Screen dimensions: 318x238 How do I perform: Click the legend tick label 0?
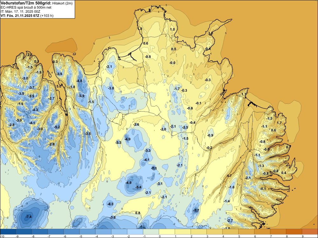(x=160, y=236)
